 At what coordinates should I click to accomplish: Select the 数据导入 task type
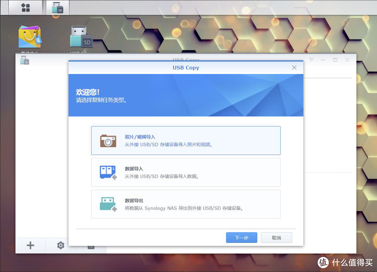(186, 172)
